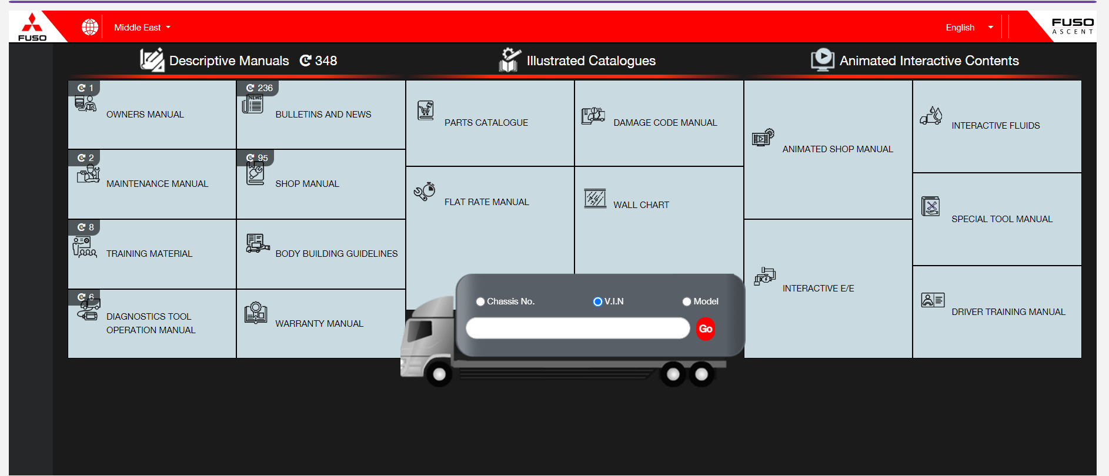Image resolution: width=1109 pixels, height=476 pixels.
Task: Click the Body Building Guidelines icon
Action: pos(258,243)
